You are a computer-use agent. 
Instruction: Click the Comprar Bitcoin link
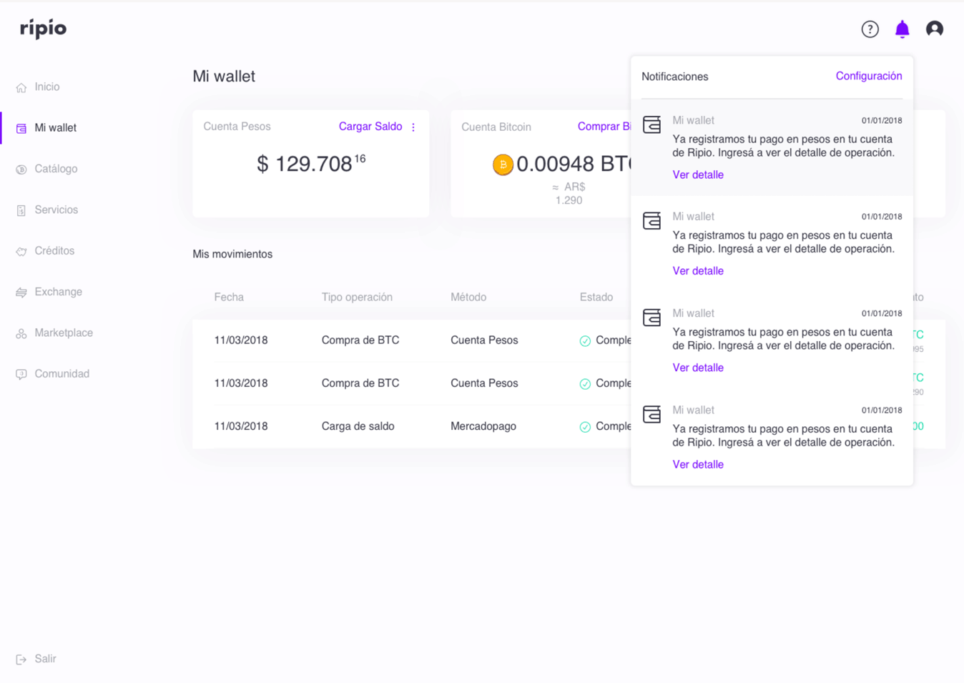pyautogui.click(x=604, y=127)
